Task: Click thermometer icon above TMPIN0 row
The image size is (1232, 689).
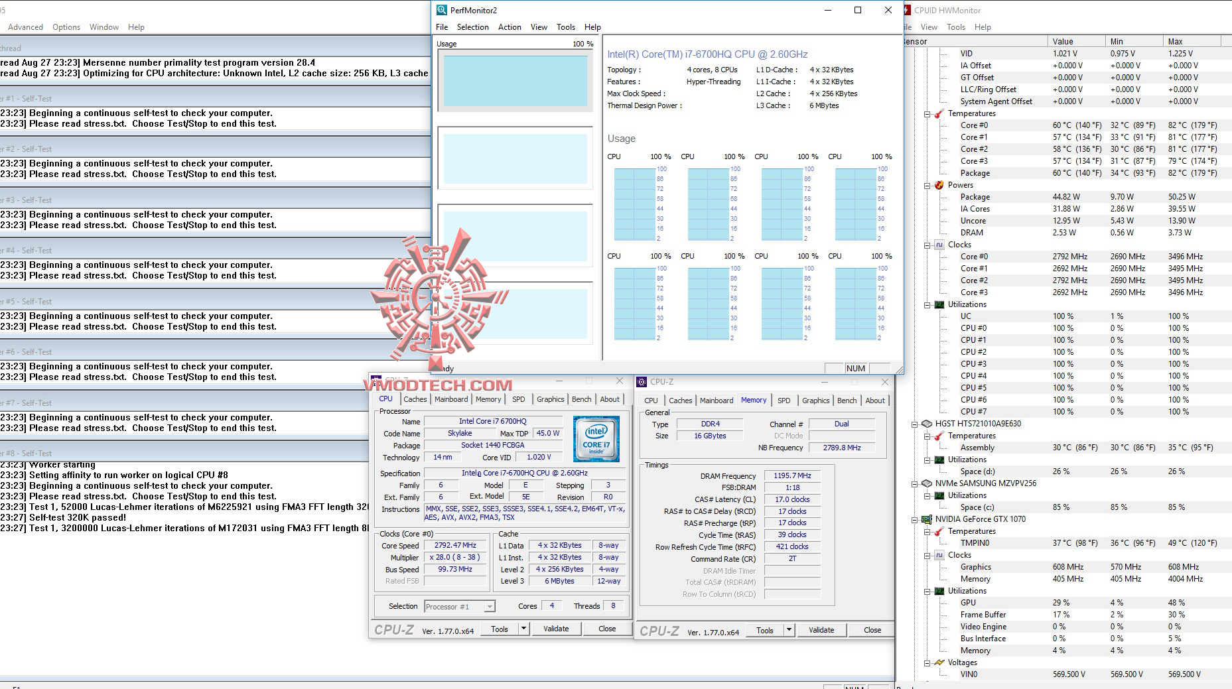Action: point(939,531)
